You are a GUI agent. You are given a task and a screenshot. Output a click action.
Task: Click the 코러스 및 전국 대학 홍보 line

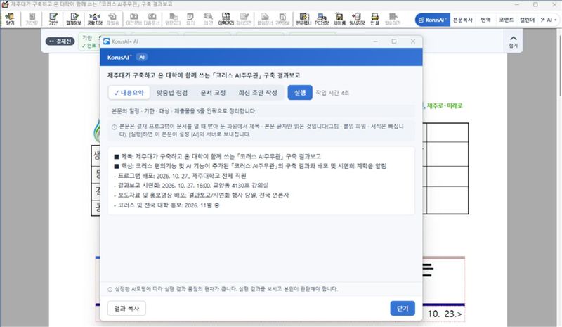[x=166, y=205]
